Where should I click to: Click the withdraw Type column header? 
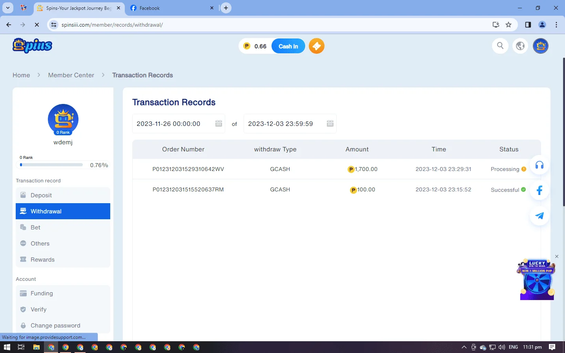(x=275, y=149)
